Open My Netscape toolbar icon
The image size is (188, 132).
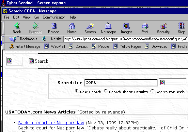(x=108, y=26)
